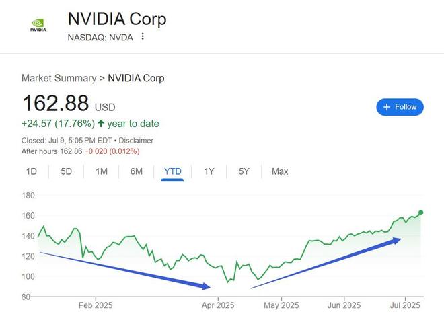Image resolution: width=444 pixels, height=314 pixels.
Task: Switch chart to 6M range
Action: 136,171
